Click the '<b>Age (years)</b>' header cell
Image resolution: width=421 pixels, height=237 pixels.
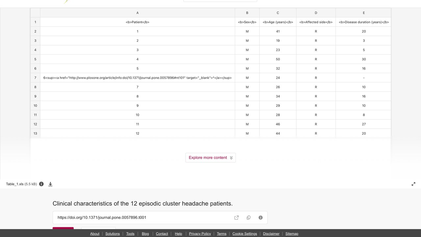click(278, 22)
